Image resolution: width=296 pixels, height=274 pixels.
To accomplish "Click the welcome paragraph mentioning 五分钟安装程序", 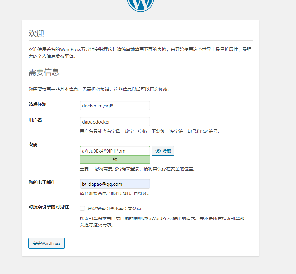I will click(x=140, y=53).
